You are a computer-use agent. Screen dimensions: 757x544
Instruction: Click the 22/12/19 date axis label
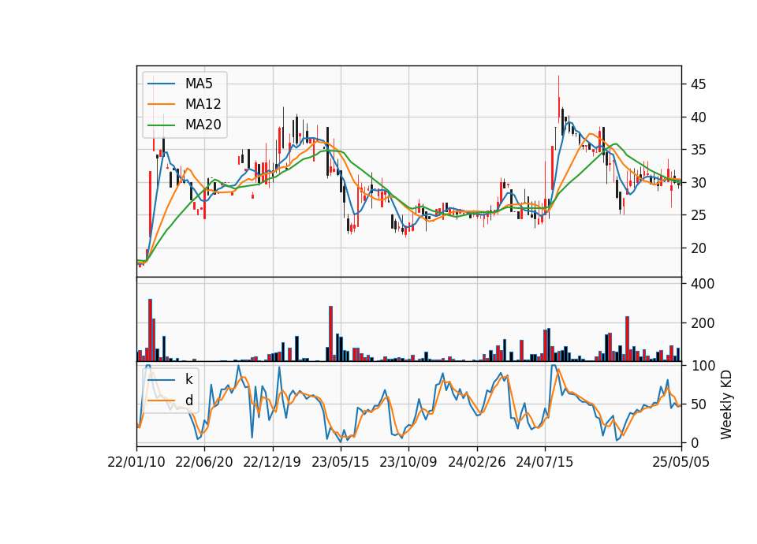pyautogui.click(x=272, y=462)
